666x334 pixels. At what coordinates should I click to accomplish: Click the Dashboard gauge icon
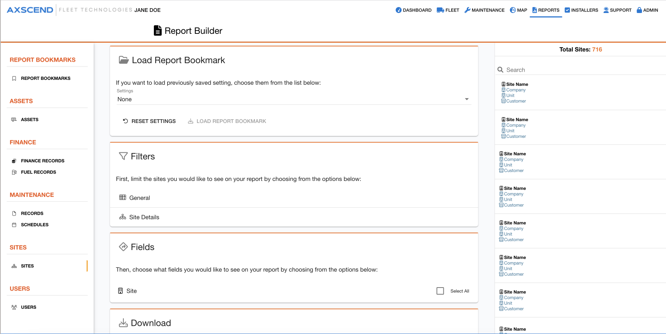(x=398, y=10)
